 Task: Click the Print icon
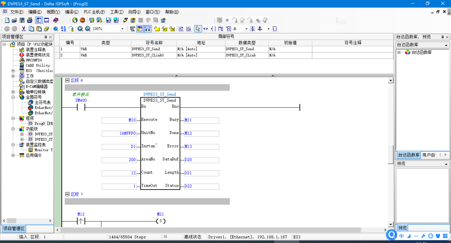click(30, 20)
